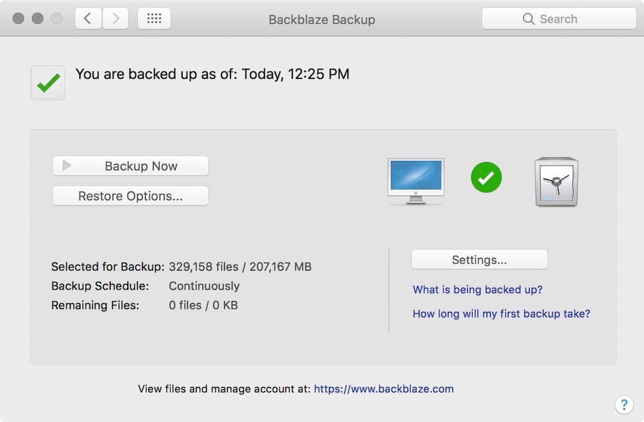The width and height of the screenshot is (644, 422).
Task: Click the safe vault icon
Action: coord(556,181)
